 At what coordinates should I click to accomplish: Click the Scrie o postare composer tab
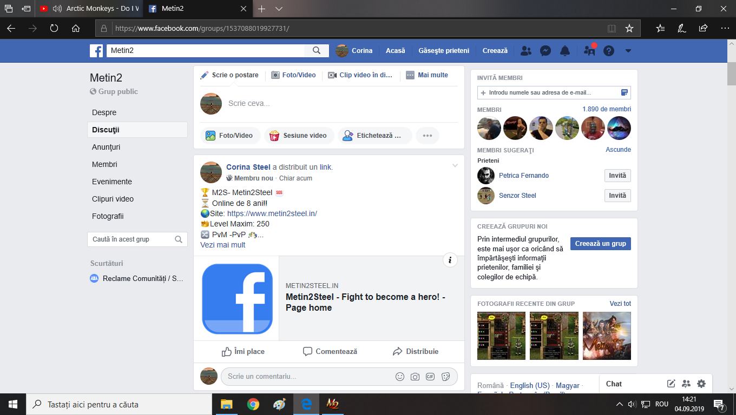point(229,75)
